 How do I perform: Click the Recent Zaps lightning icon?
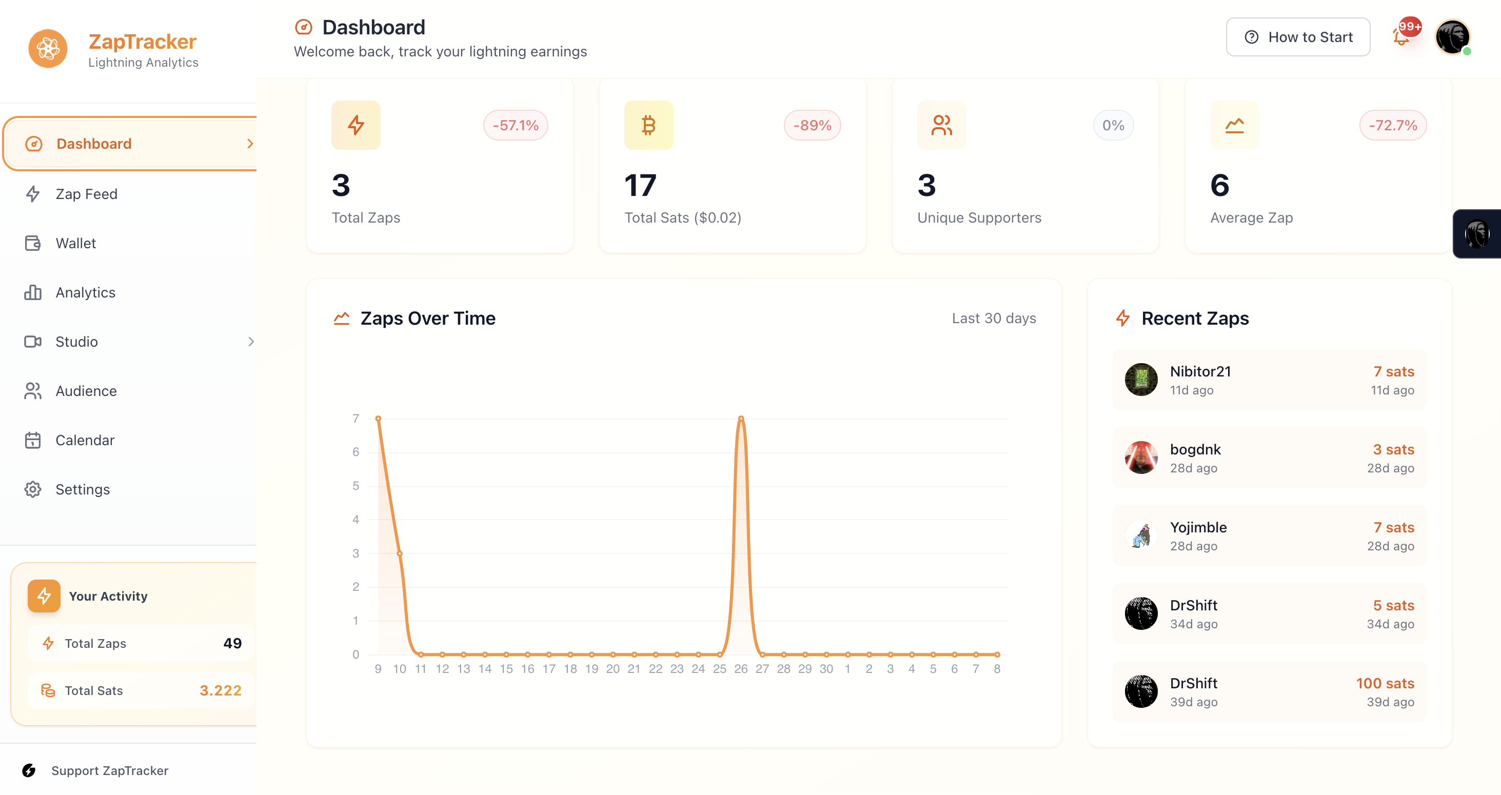click(1123, 318)
